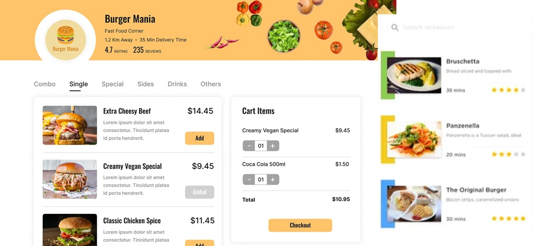Viewport: 543px width, 246px height.
Task: Increase Coca Cola 500ml quantity with plus
Action: 273,179
